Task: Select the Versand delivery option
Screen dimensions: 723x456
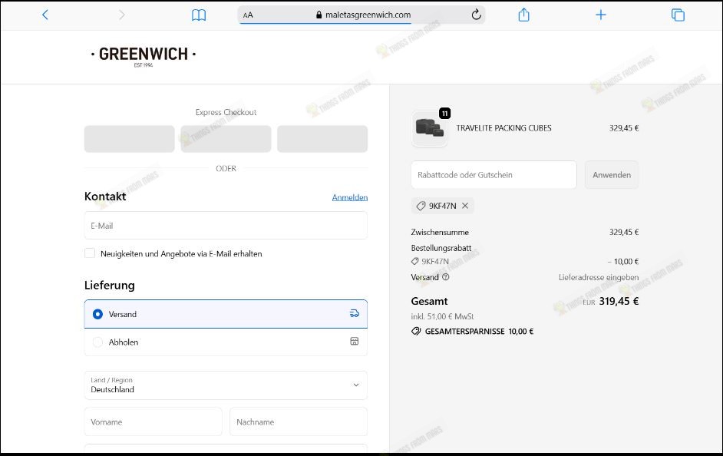Action: pos(97,314)
